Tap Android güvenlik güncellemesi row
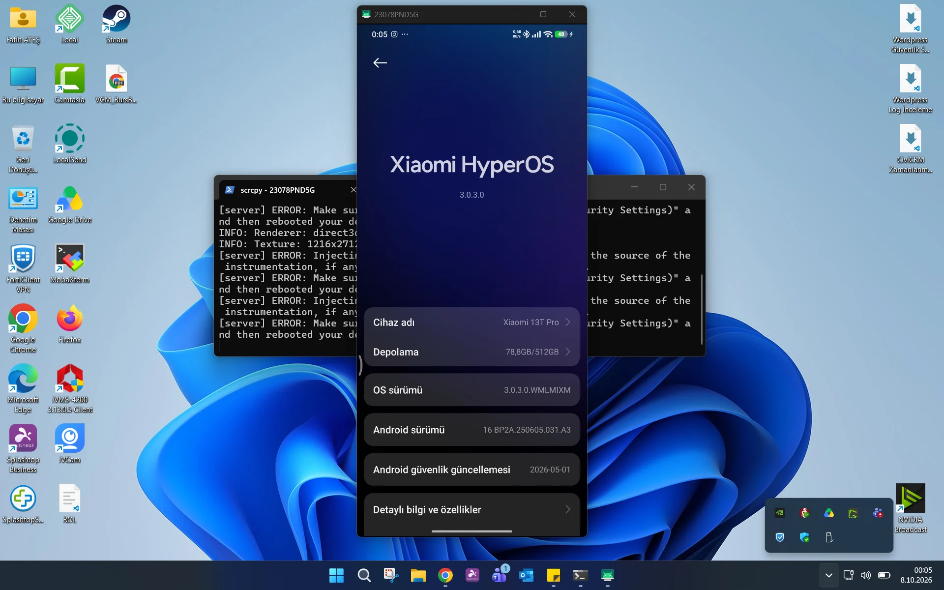This screenshot has height=590, width=944. (472, 470)
